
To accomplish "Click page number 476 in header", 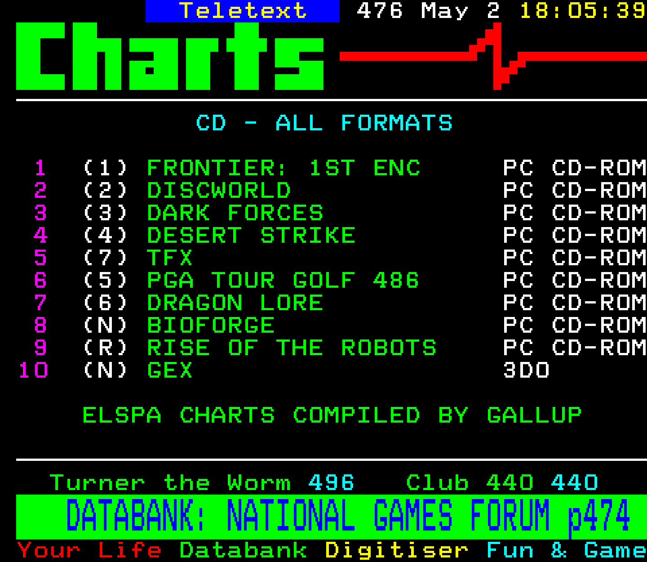I will (380, 11).
